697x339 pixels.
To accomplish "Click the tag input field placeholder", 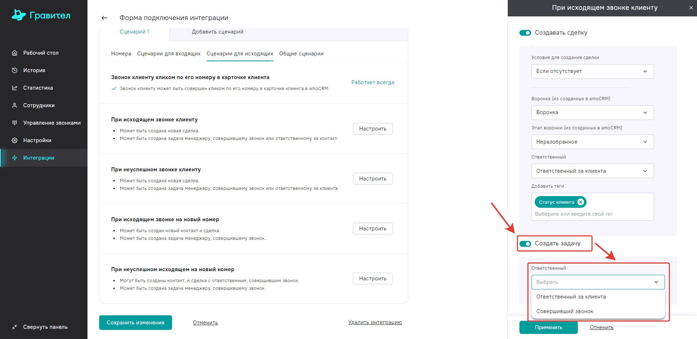I will tap(574, 214).
